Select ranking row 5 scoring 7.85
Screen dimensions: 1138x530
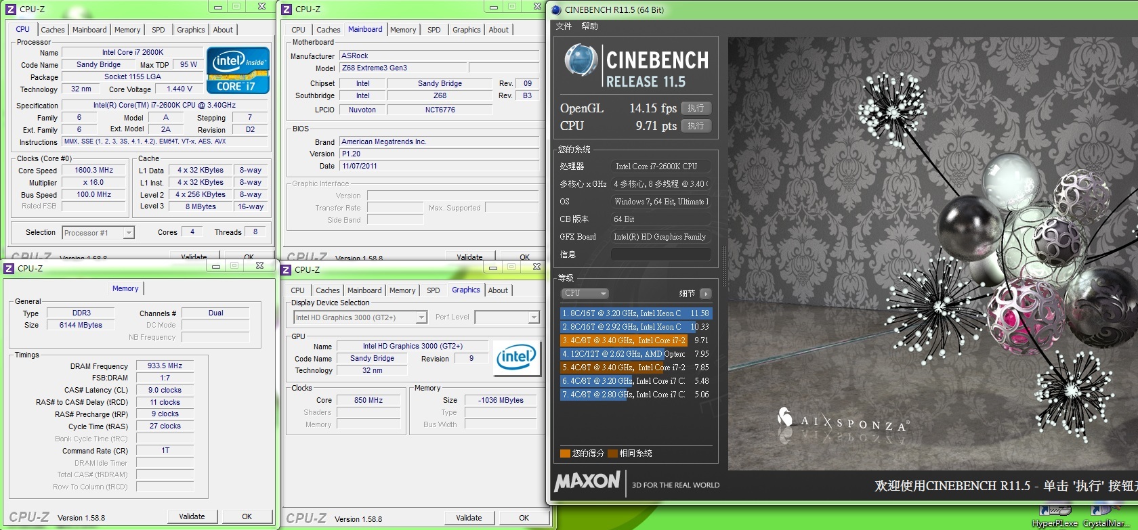click(x=635, y=368)
